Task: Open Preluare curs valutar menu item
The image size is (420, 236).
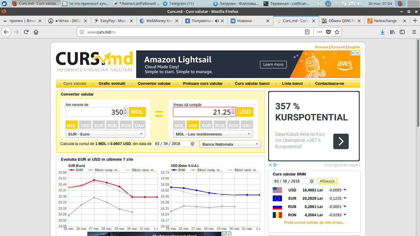Action: coord(203,84)
